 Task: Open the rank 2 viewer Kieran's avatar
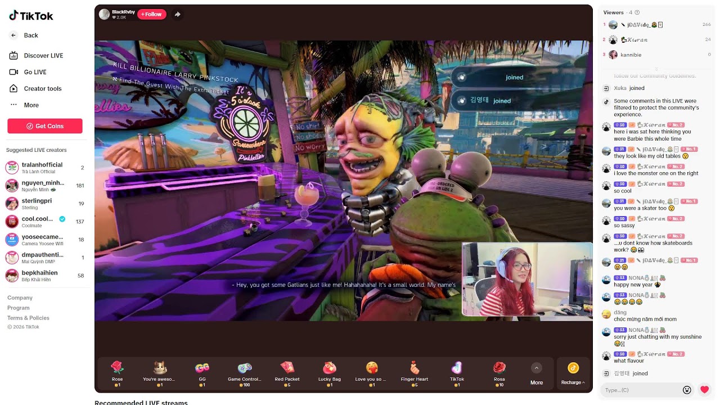click(613, 40)
